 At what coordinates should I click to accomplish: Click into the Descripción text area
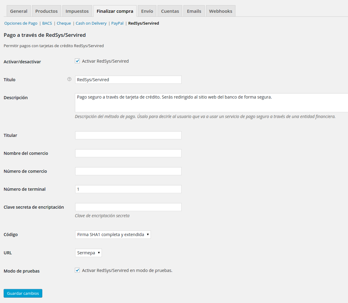(211, 103)
